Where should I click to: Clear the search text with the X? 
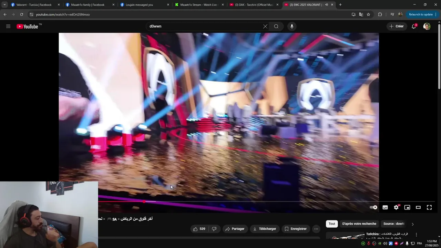point(265,27)
